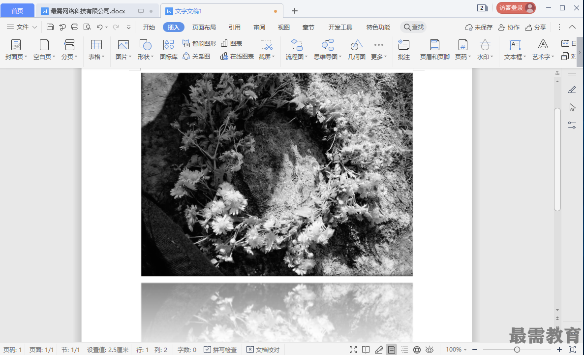Click the zoom slider handle
Screen dimensions: 584x355
pos(517,350)
